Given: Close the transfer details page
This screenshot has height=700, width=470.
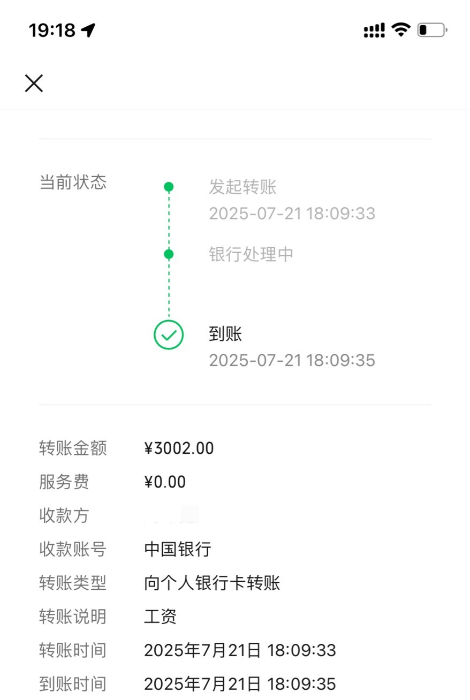Looking at the screenshot, I should (34, 83).
